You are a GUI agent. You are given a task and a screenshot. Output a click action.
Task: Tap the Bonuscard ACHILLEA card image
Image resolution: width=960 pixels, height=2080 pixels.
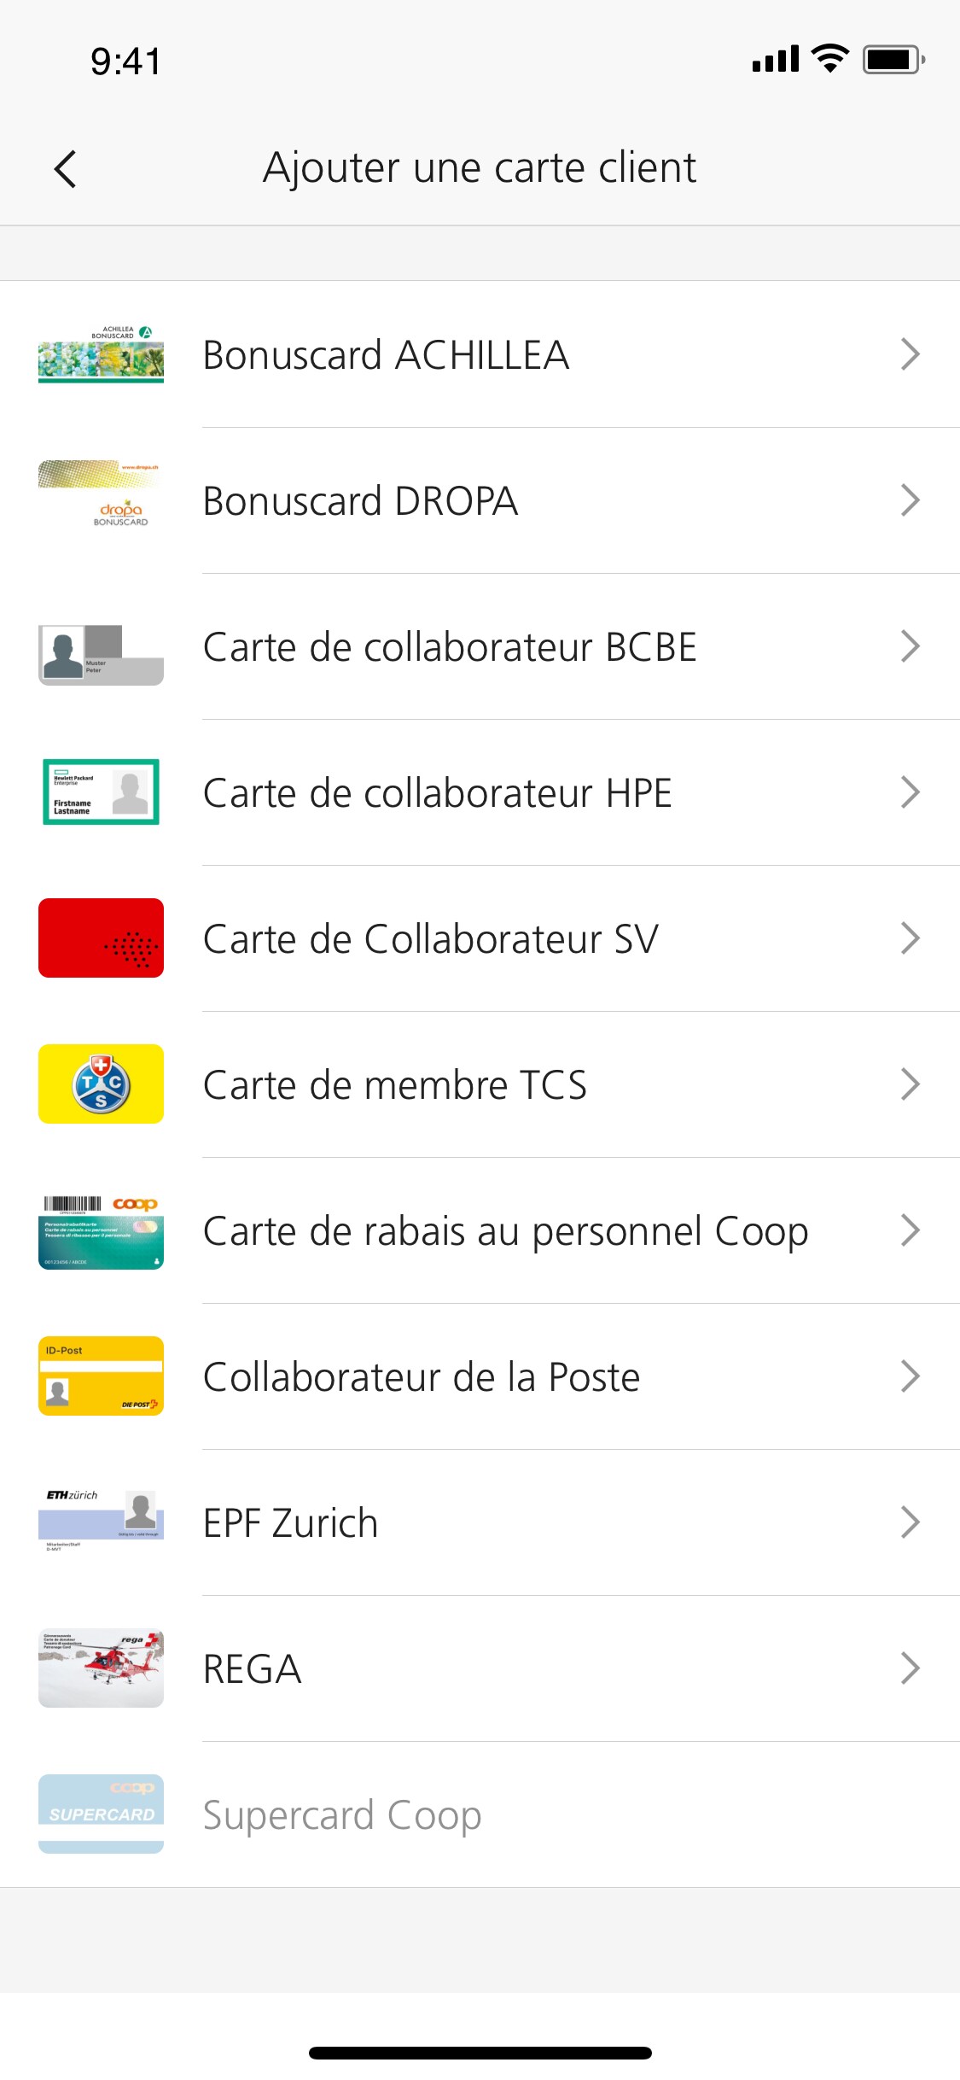101,354
